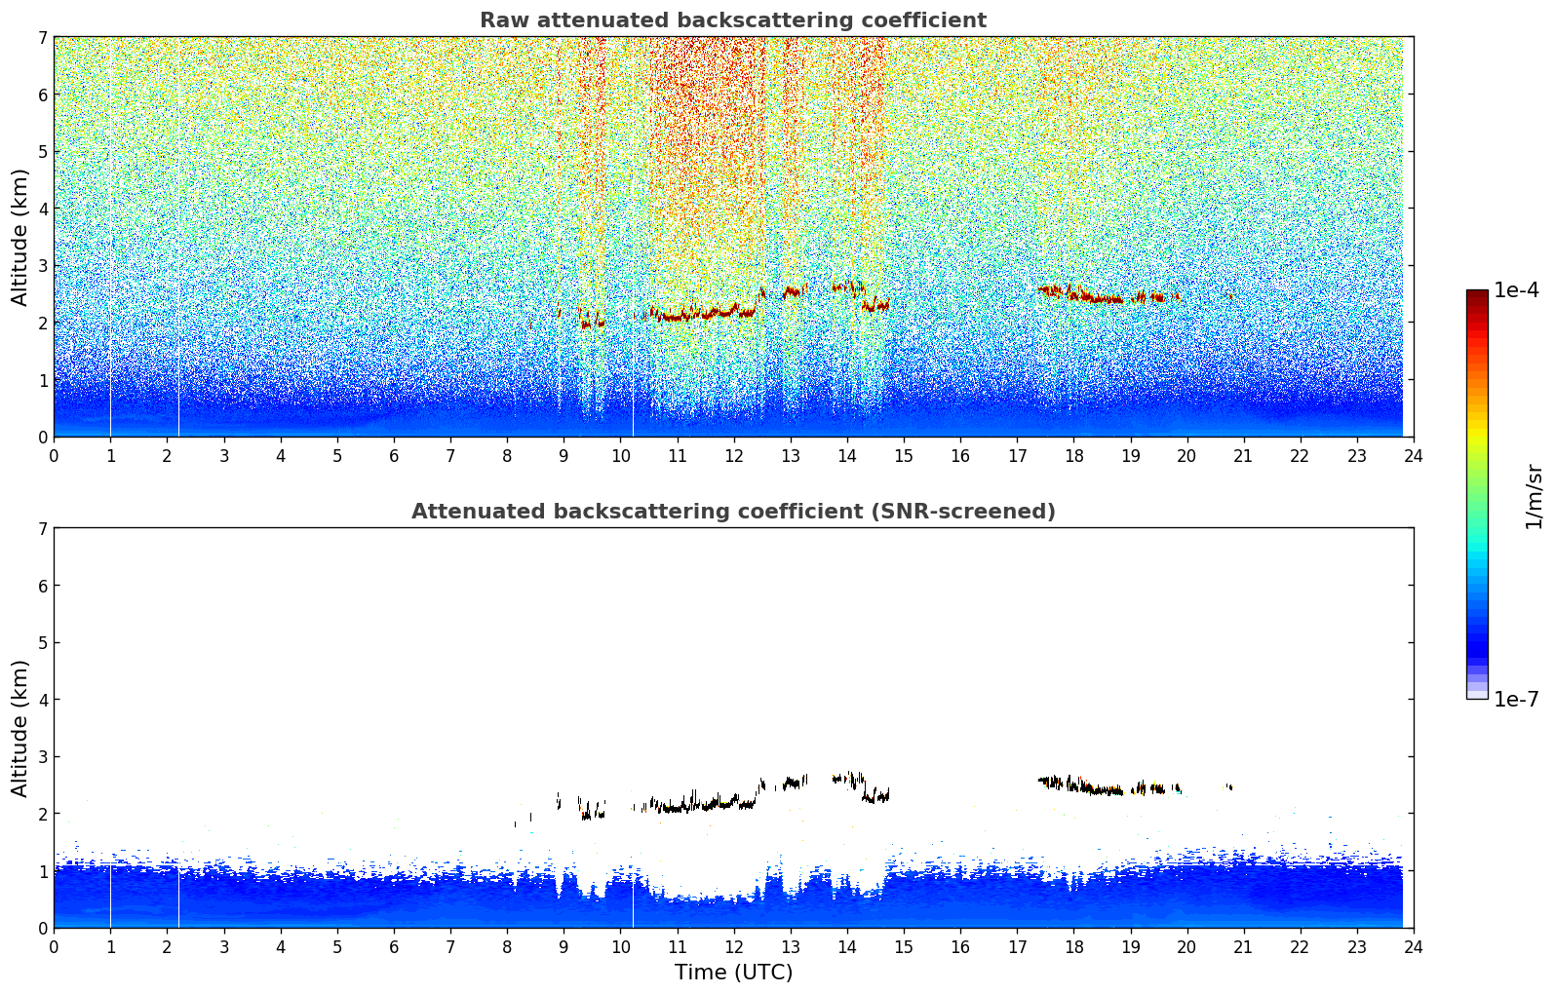
Task: Click time tick '20' under the SNR-screened plot
Action: pos(1186,946)
